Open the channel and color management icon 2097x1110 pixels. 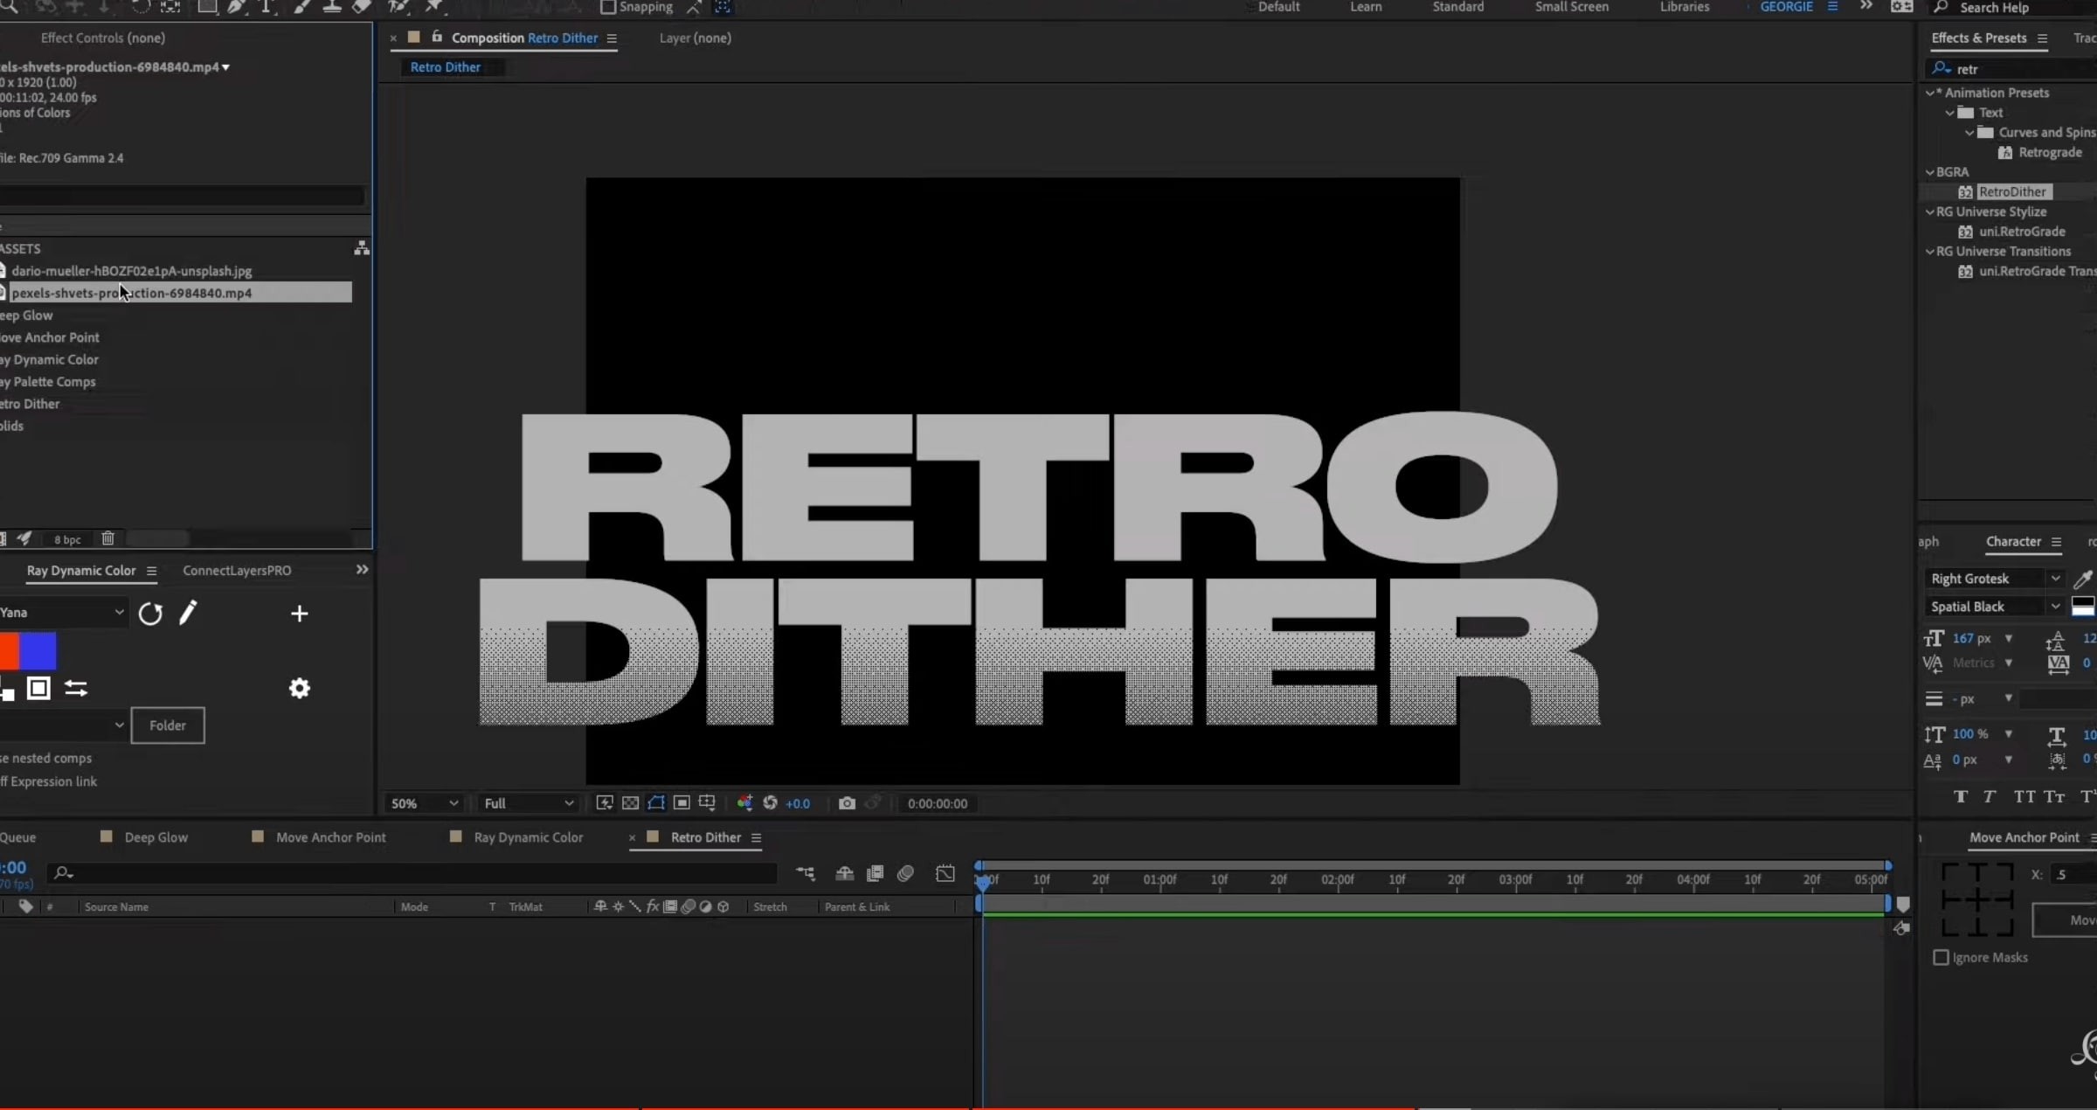(744, 802)
